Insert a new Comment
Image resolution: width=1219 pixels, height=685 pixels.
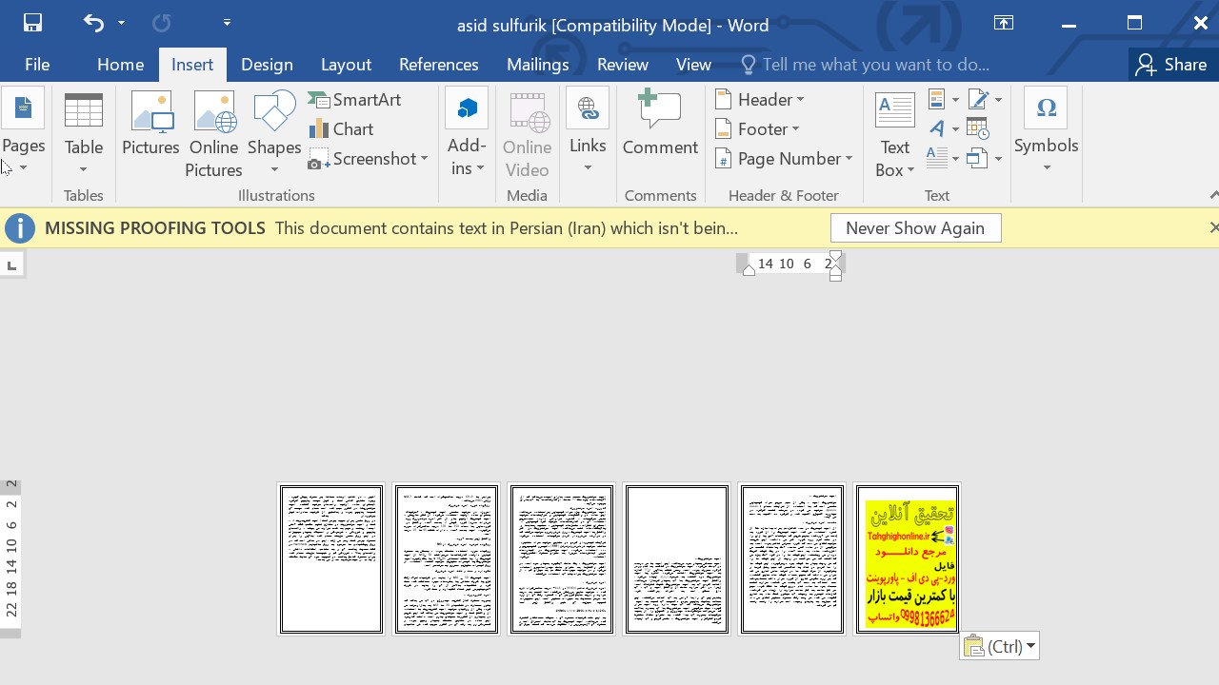click(660, 124)
